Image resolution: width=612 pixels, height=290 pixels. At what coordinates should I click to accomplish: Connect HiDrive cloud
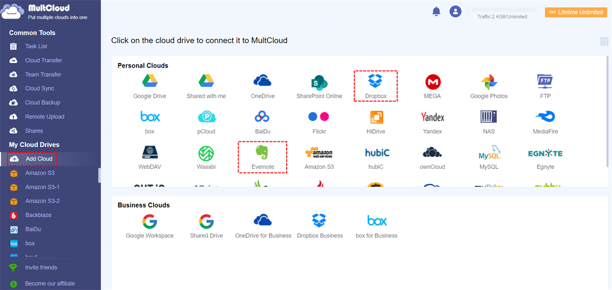376,122
